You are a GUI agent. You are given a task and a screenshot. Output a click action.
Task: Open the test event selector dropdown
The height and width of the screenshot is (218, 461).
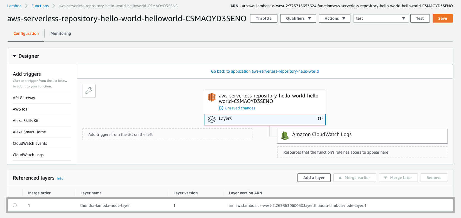[381, 18]
